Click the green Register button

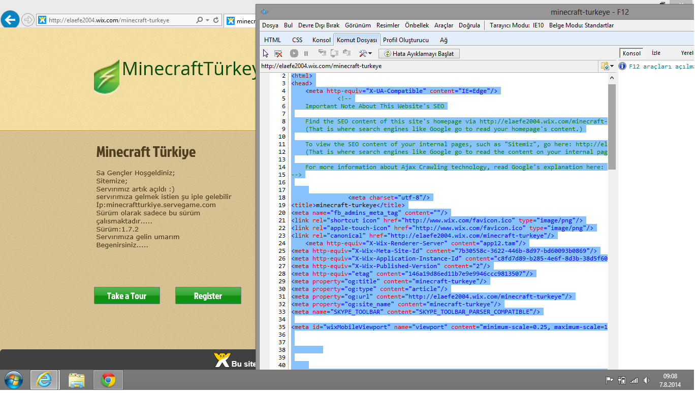coord(208,296)
